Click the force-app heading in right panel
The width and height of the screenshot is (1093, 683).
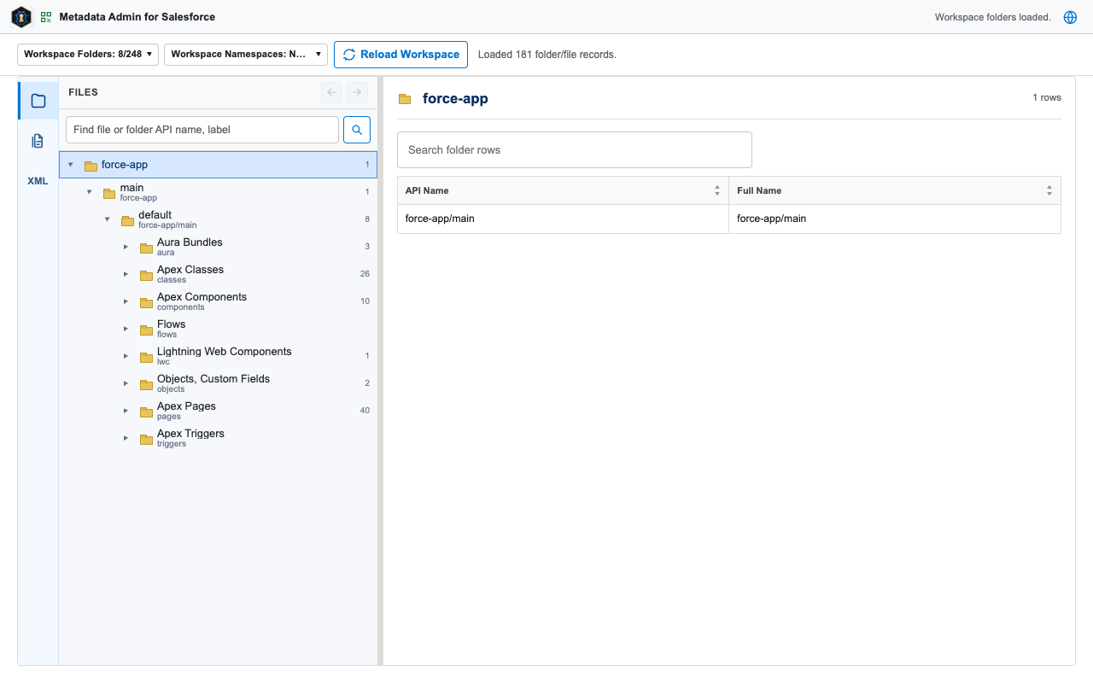[455, 98]
